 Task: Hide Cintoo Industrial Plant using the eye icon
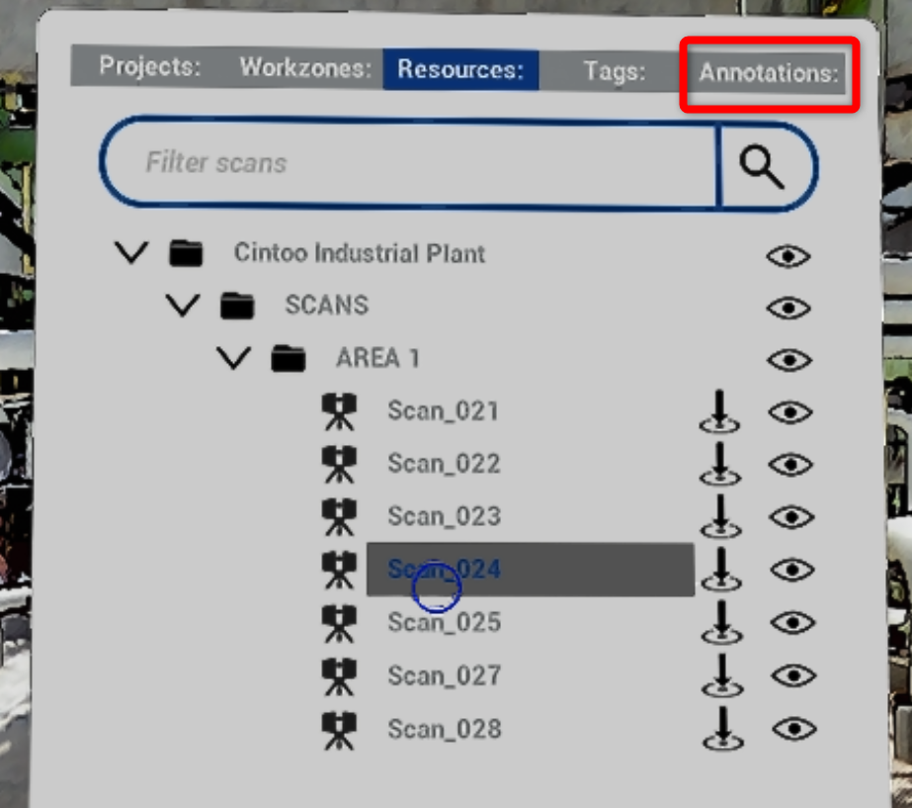pyautogui.click(x=788, y=257)
